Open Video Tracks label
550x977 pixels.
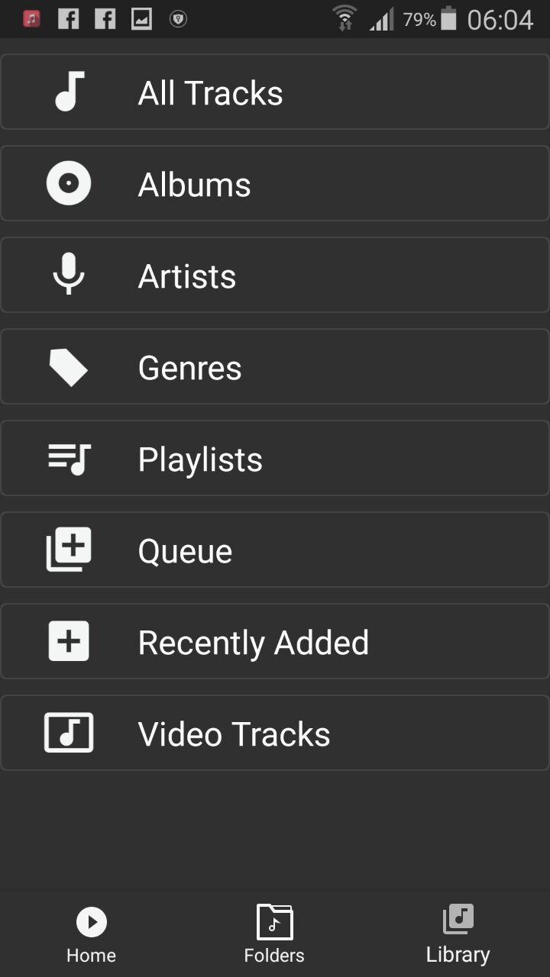[x=234, y=734]
